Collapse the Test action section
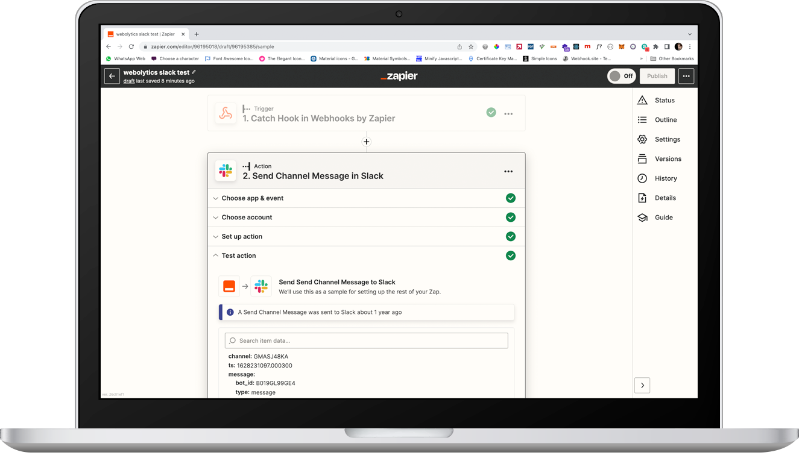Image resolution: width=799 pixels, height=470 pixels. point(239,256)
